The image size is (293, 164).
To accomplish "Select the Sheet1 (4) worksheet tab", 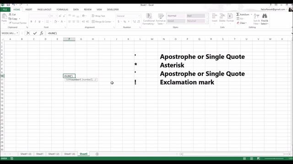I will [70, 154].
